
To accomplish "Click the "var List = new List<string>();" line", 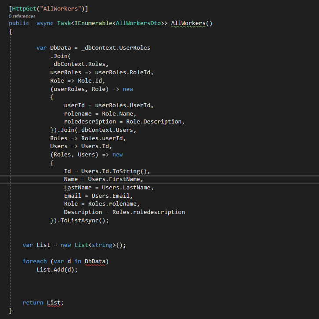I will [x=74, y=245].
